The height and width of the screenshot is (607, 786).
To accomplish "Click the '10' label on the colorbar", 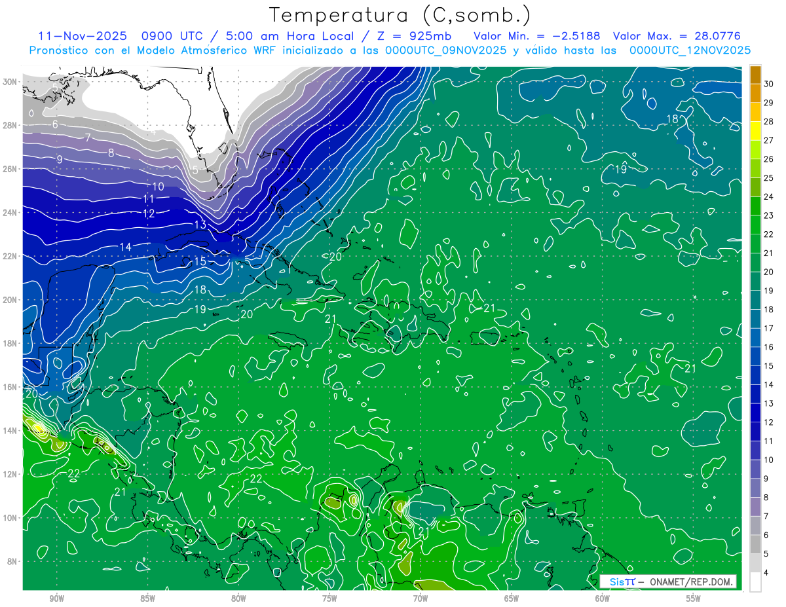I will (770, 460).
